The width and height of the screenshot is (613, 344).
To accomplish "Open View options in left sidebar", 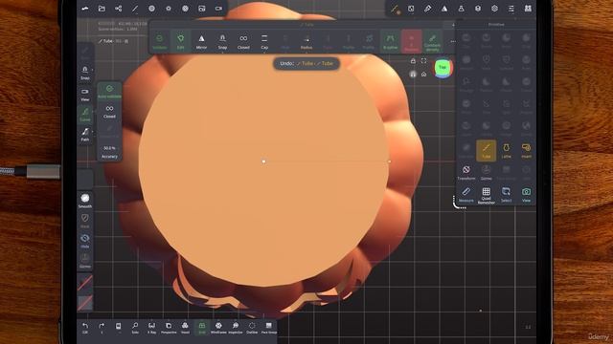I will pyautogui.click(x=85, y=95).
